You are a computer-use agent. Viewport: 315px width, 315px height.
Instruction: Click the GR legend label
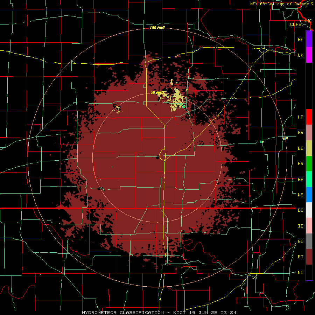pyautogui.click(x=300, y=133)
